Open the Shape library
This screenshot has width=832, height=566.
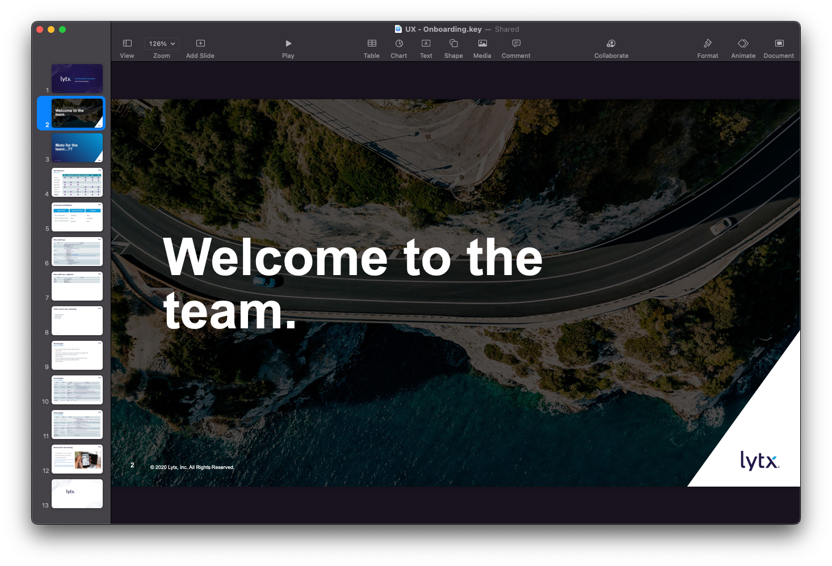(x=453, y=43)
